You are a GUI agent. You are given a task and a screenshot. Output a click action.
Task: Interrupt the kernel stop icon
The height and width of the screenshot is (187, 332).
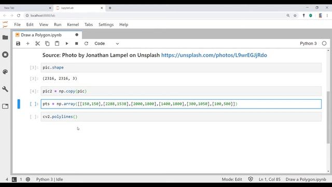coord(76,44)
